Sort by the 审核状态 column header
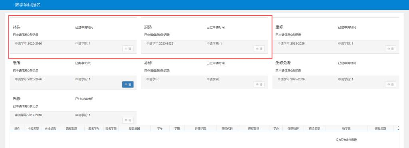 [x=50, y=128]
